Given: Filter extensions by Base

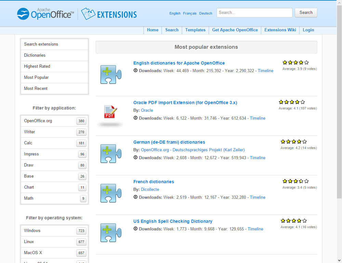Looking at the screenshot, I should tap(54, 176).
